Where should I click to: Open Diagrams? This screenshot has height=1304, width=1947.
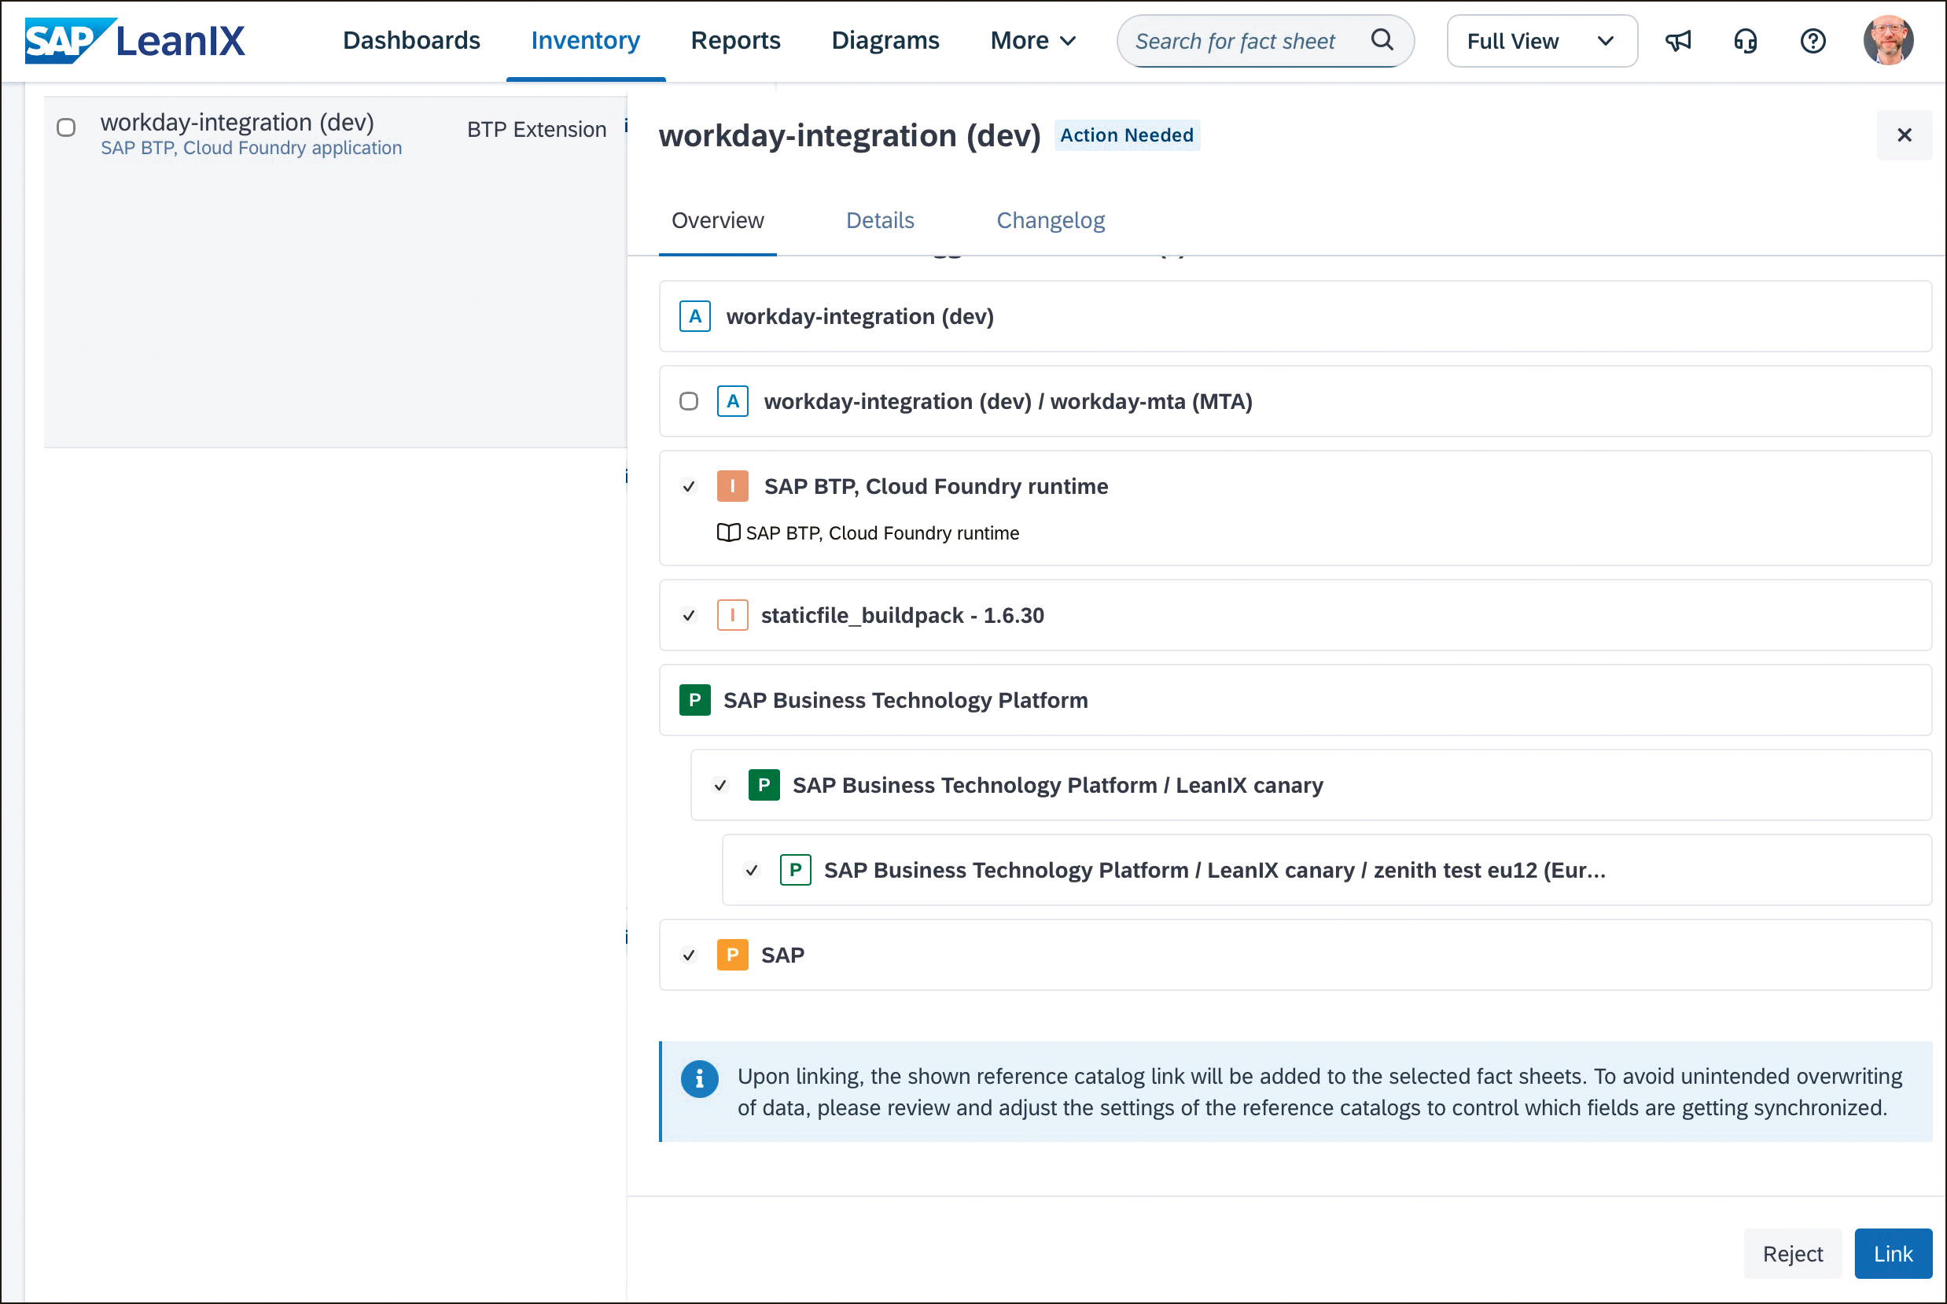click(885, 40)
